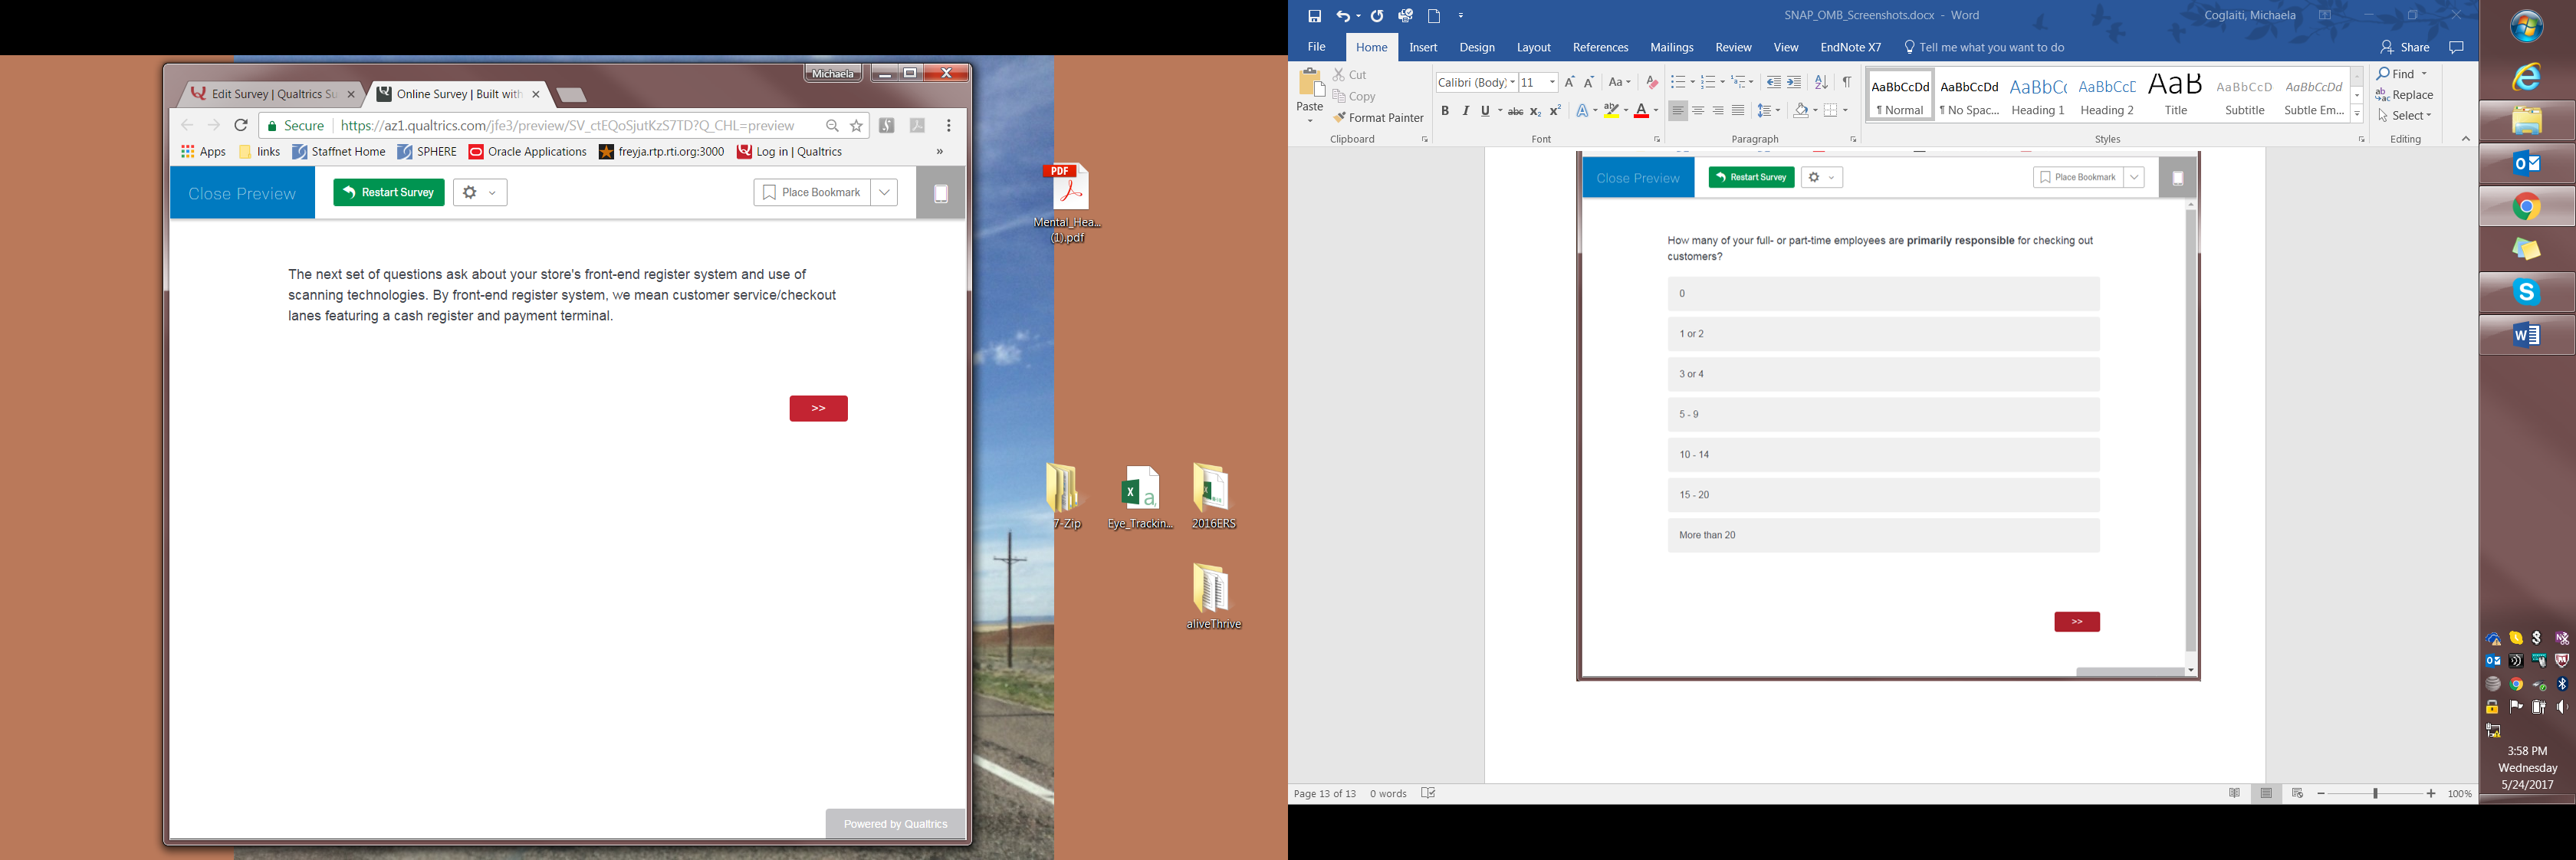The height and width of the screenshot is (860, 2576).
Task: Click the Format Painter tool
Action: (1378, 118)
